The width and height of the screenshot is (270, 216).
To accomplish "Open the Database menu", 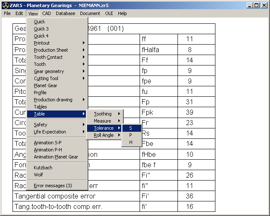I will (x=65, y=13).
